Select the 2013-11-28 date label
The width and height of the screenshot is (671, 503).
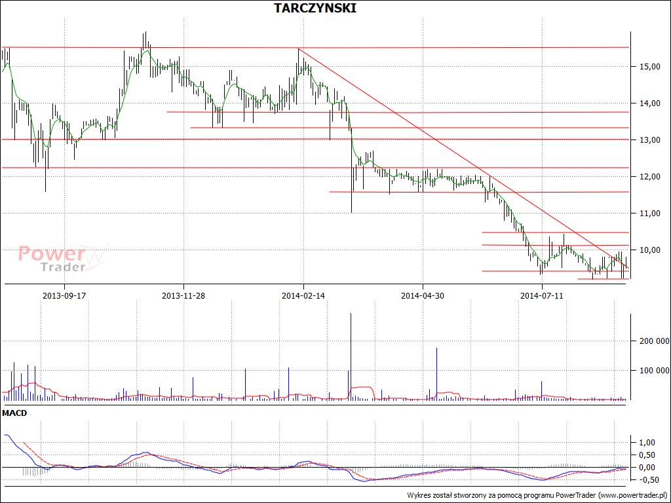pos(183,295)
